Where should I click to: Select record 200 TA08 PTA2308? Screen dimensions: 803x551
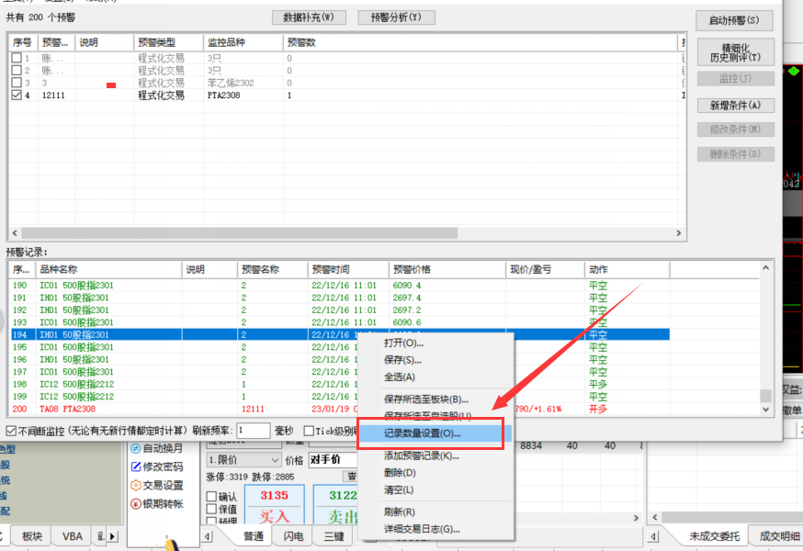coord(340,409)
